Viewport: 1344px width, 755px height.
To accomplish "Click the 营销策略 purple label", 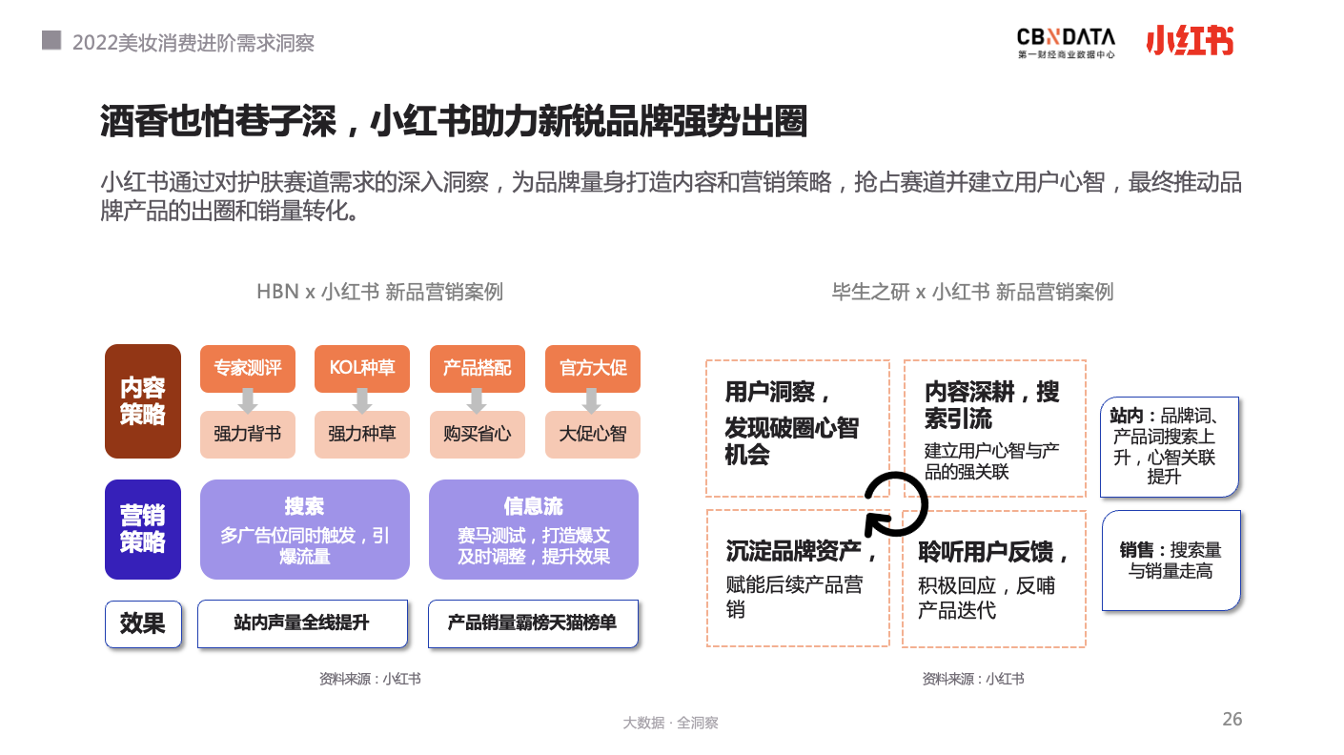I will (x=143, y=529).
